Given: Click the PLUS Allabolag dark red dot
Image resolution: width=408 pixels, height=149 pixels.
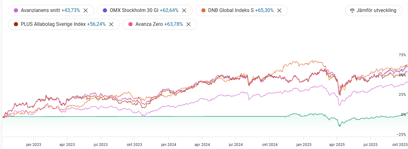Looking at the screenshot, I should click(16, 24).
